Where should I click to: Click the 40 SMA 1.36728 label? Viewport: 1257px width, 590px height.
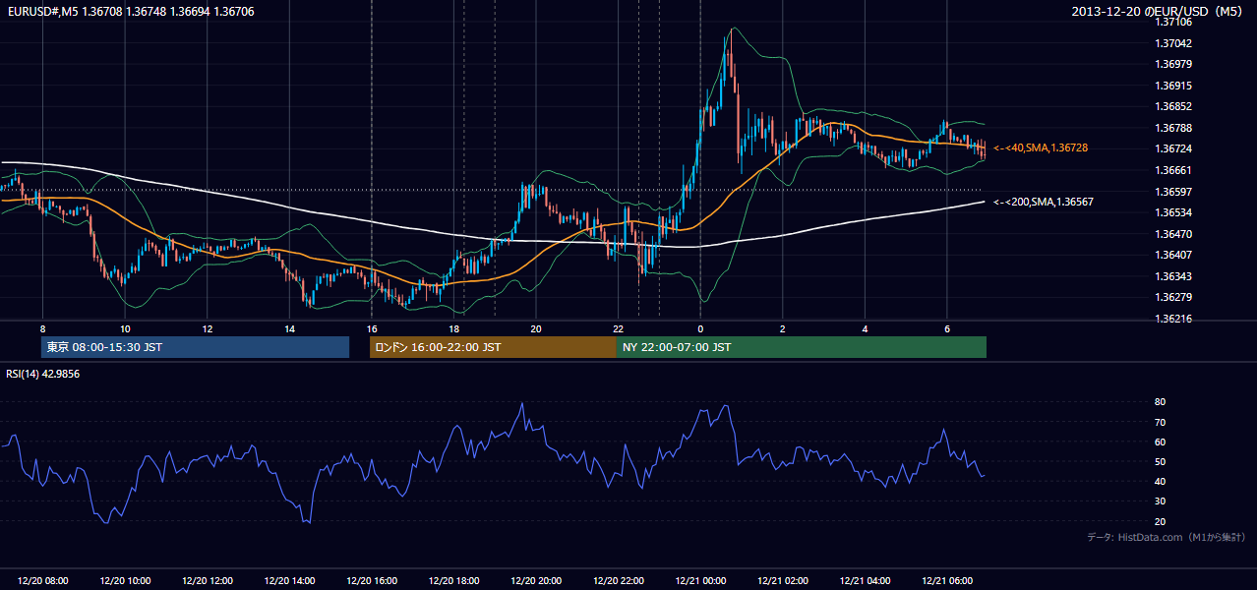point(1040,147)
